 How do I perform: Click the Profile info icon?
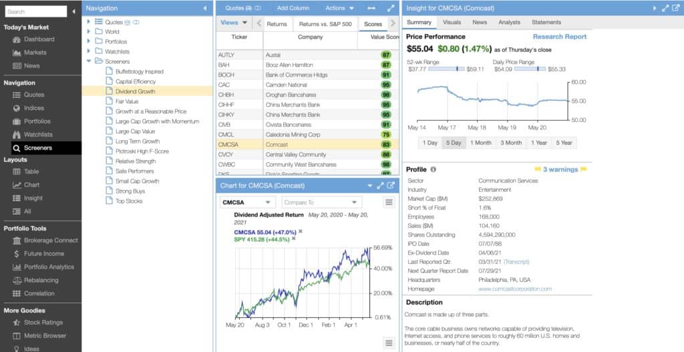point(433,169)
